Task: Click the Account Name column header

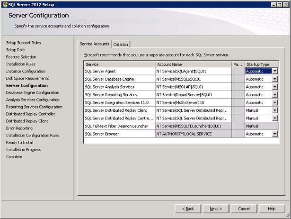Action: (x=194, y=64)
